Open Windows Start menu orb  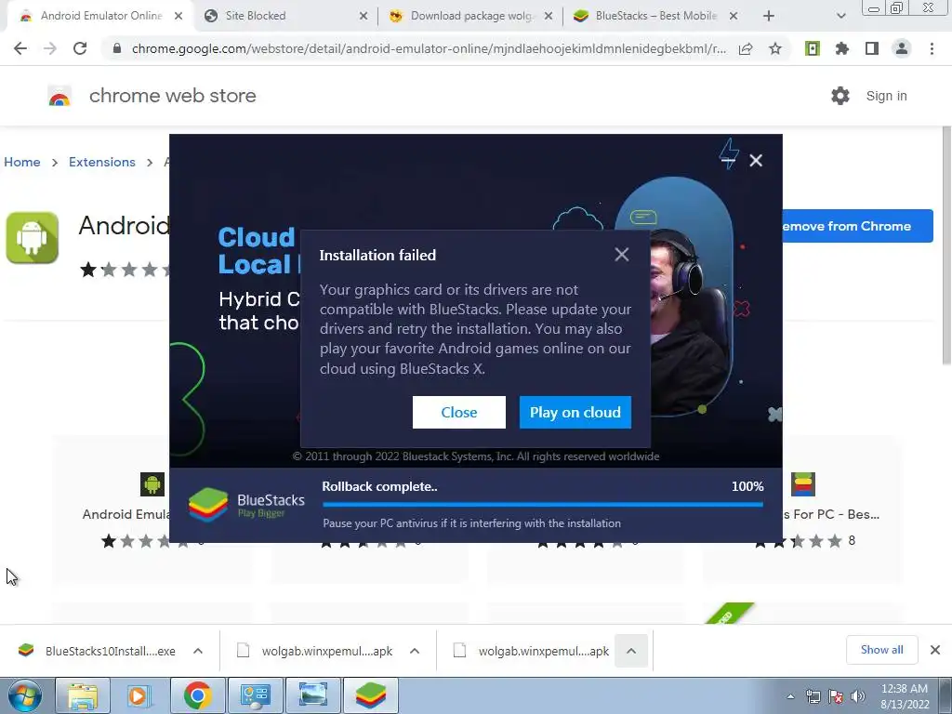pyautogui.click(x=24, y=695)
